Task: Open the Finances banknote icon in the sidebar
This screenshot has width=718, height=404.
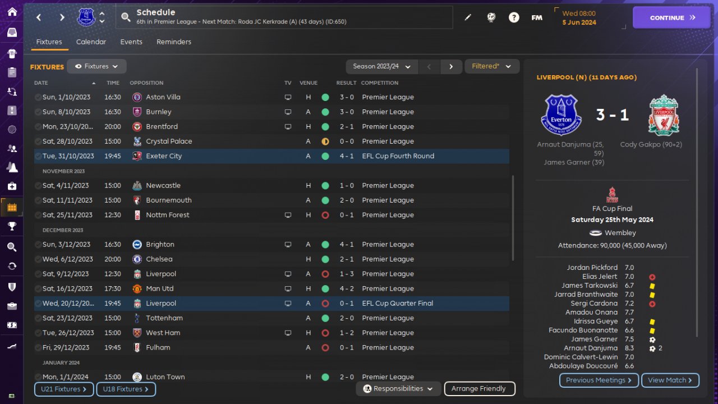Action: (12, 325)
